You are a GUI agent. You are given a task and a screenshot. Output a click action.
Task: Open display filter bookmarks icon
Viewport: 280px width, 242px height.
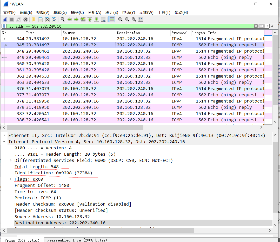tap(4, 26)
